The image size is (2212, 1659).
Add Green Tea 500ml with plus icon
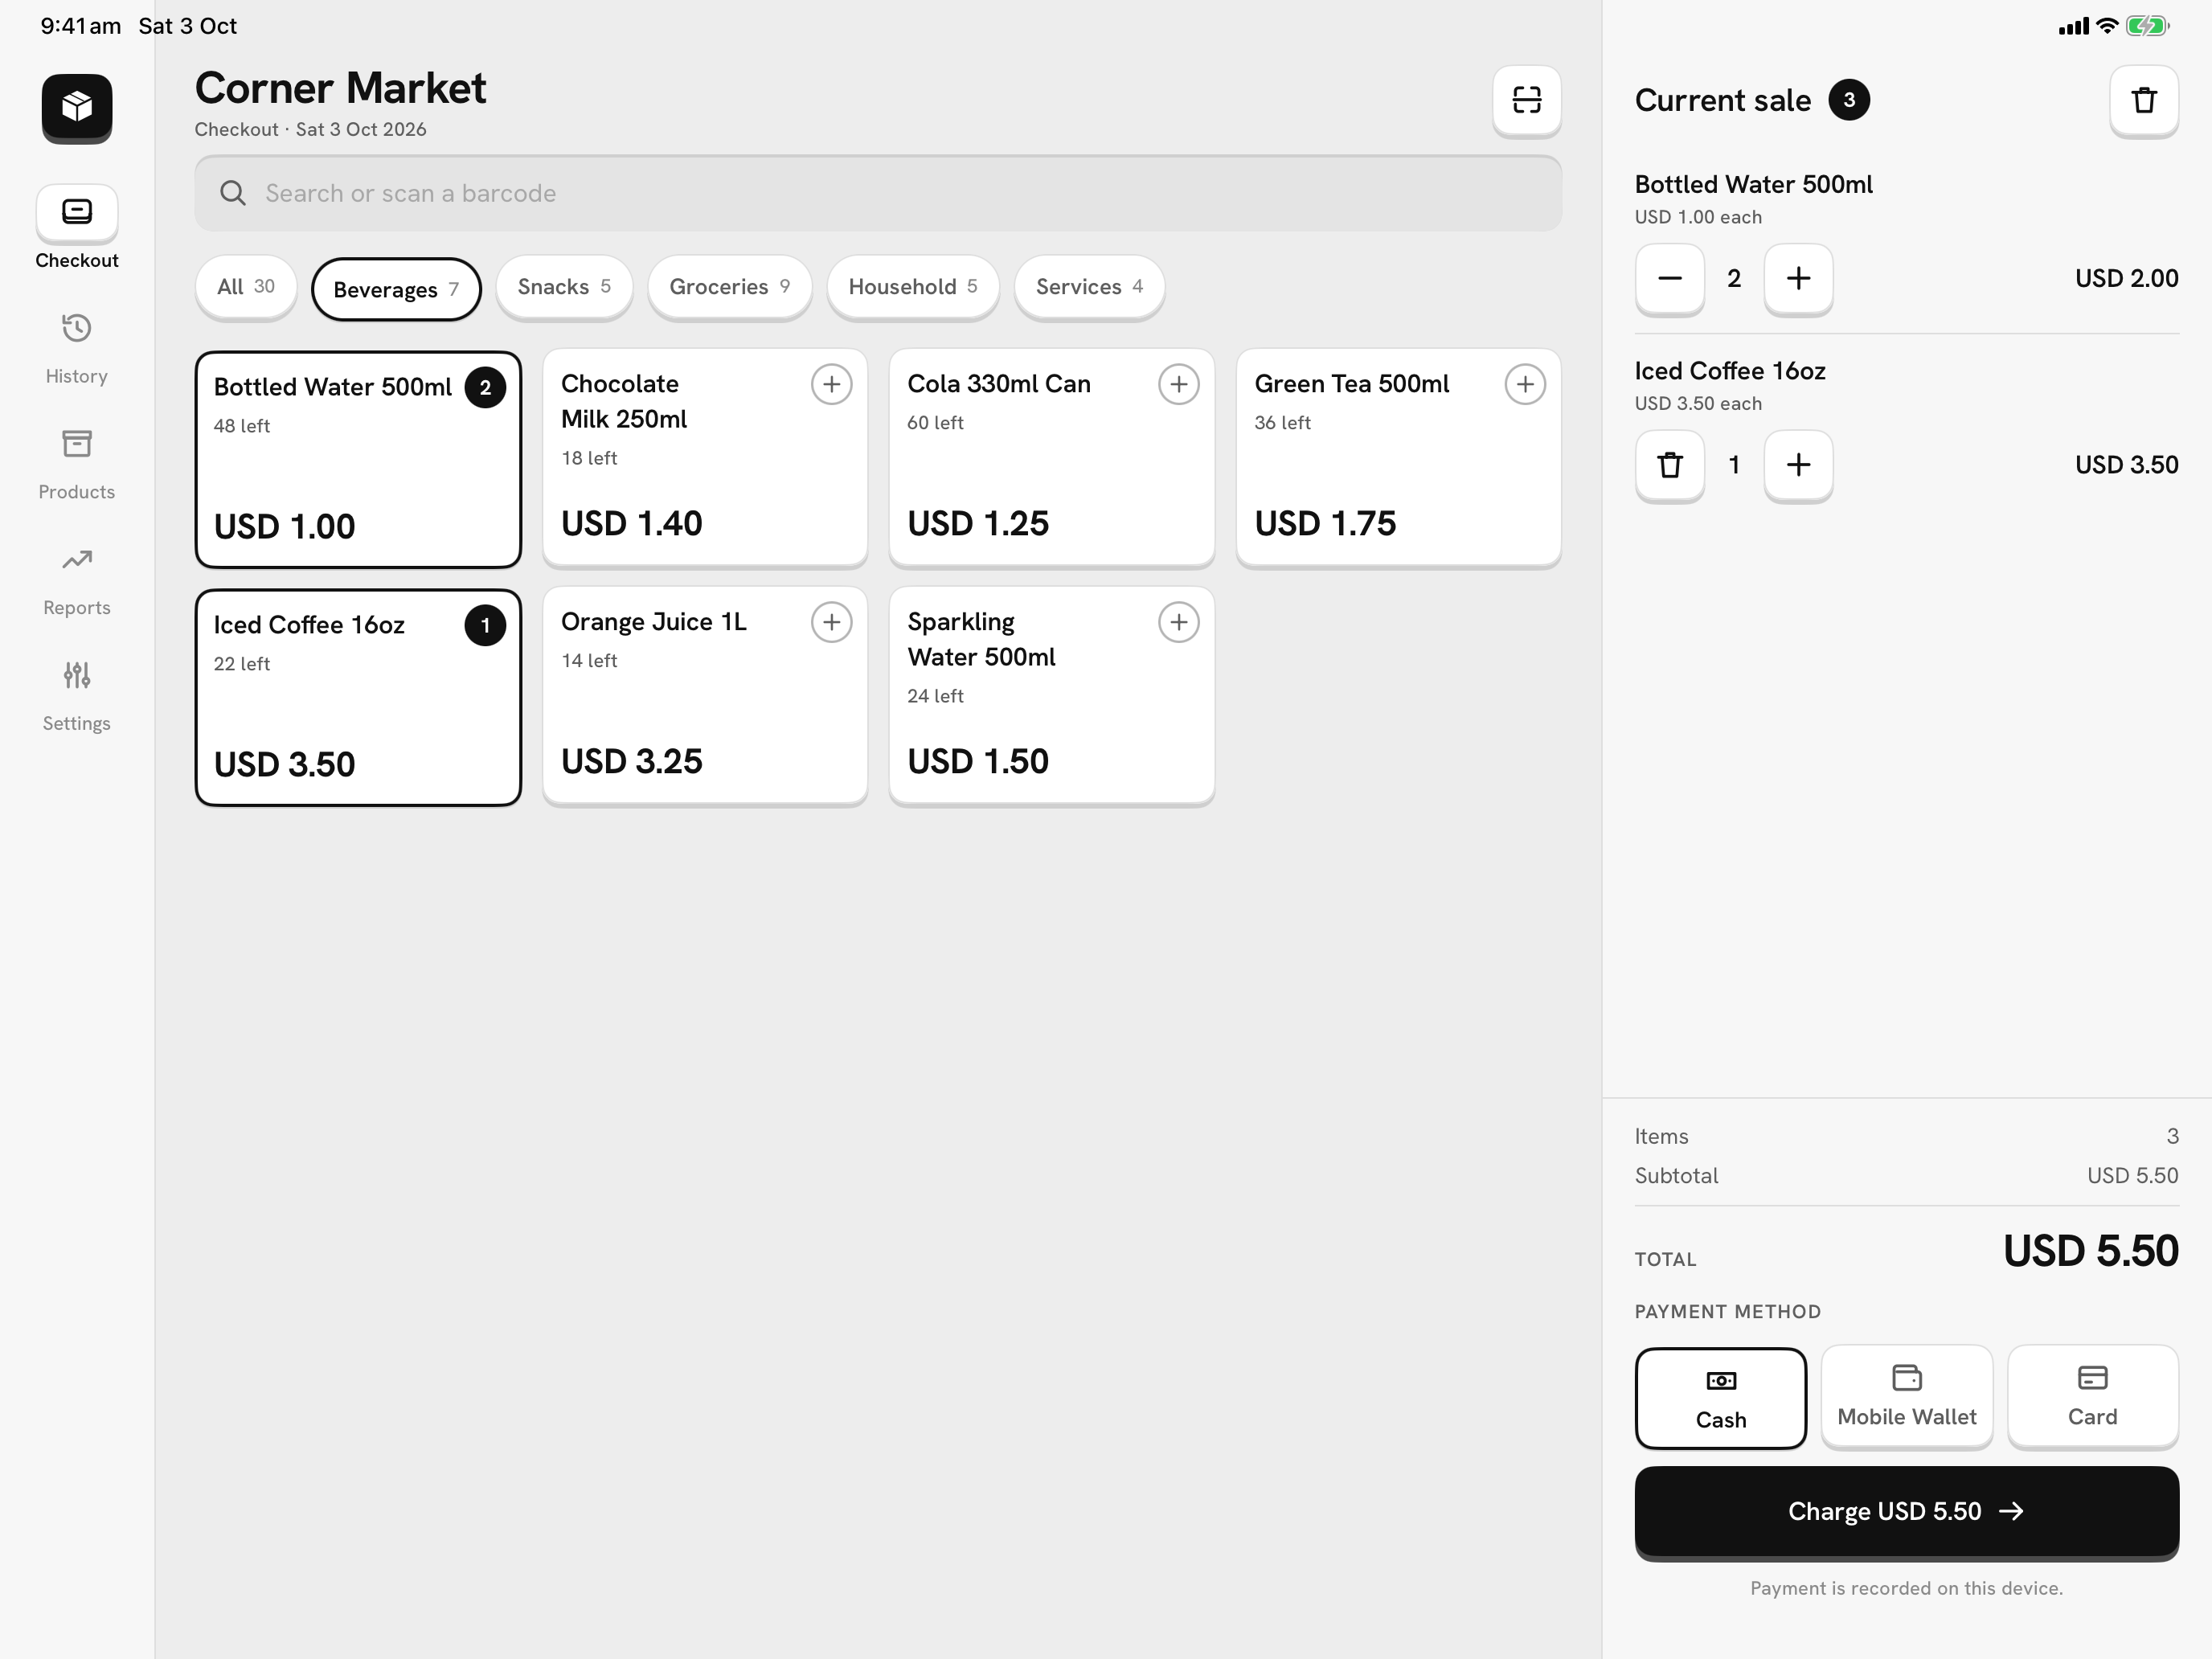(x=1525, y=384)
